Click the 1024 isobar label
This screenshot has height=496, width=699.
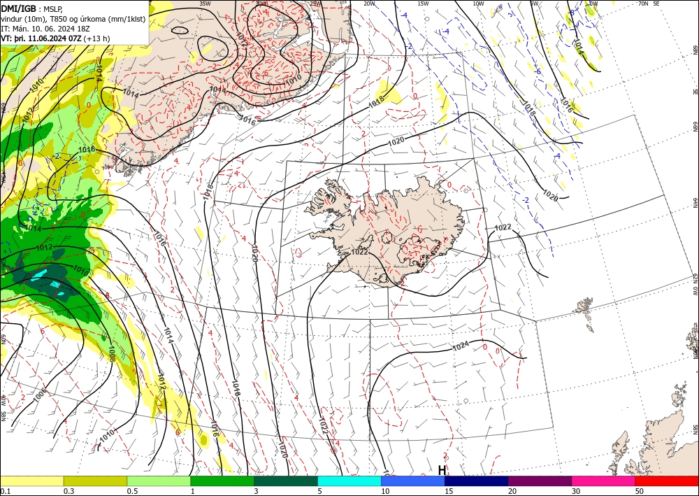coord(461,346)
